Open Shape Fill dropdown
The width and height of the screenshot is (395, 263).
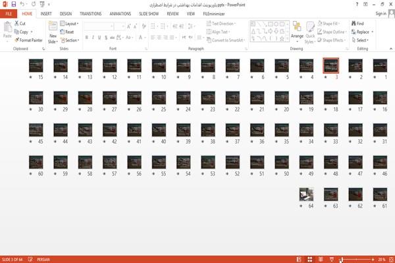(x=329, y=24)
